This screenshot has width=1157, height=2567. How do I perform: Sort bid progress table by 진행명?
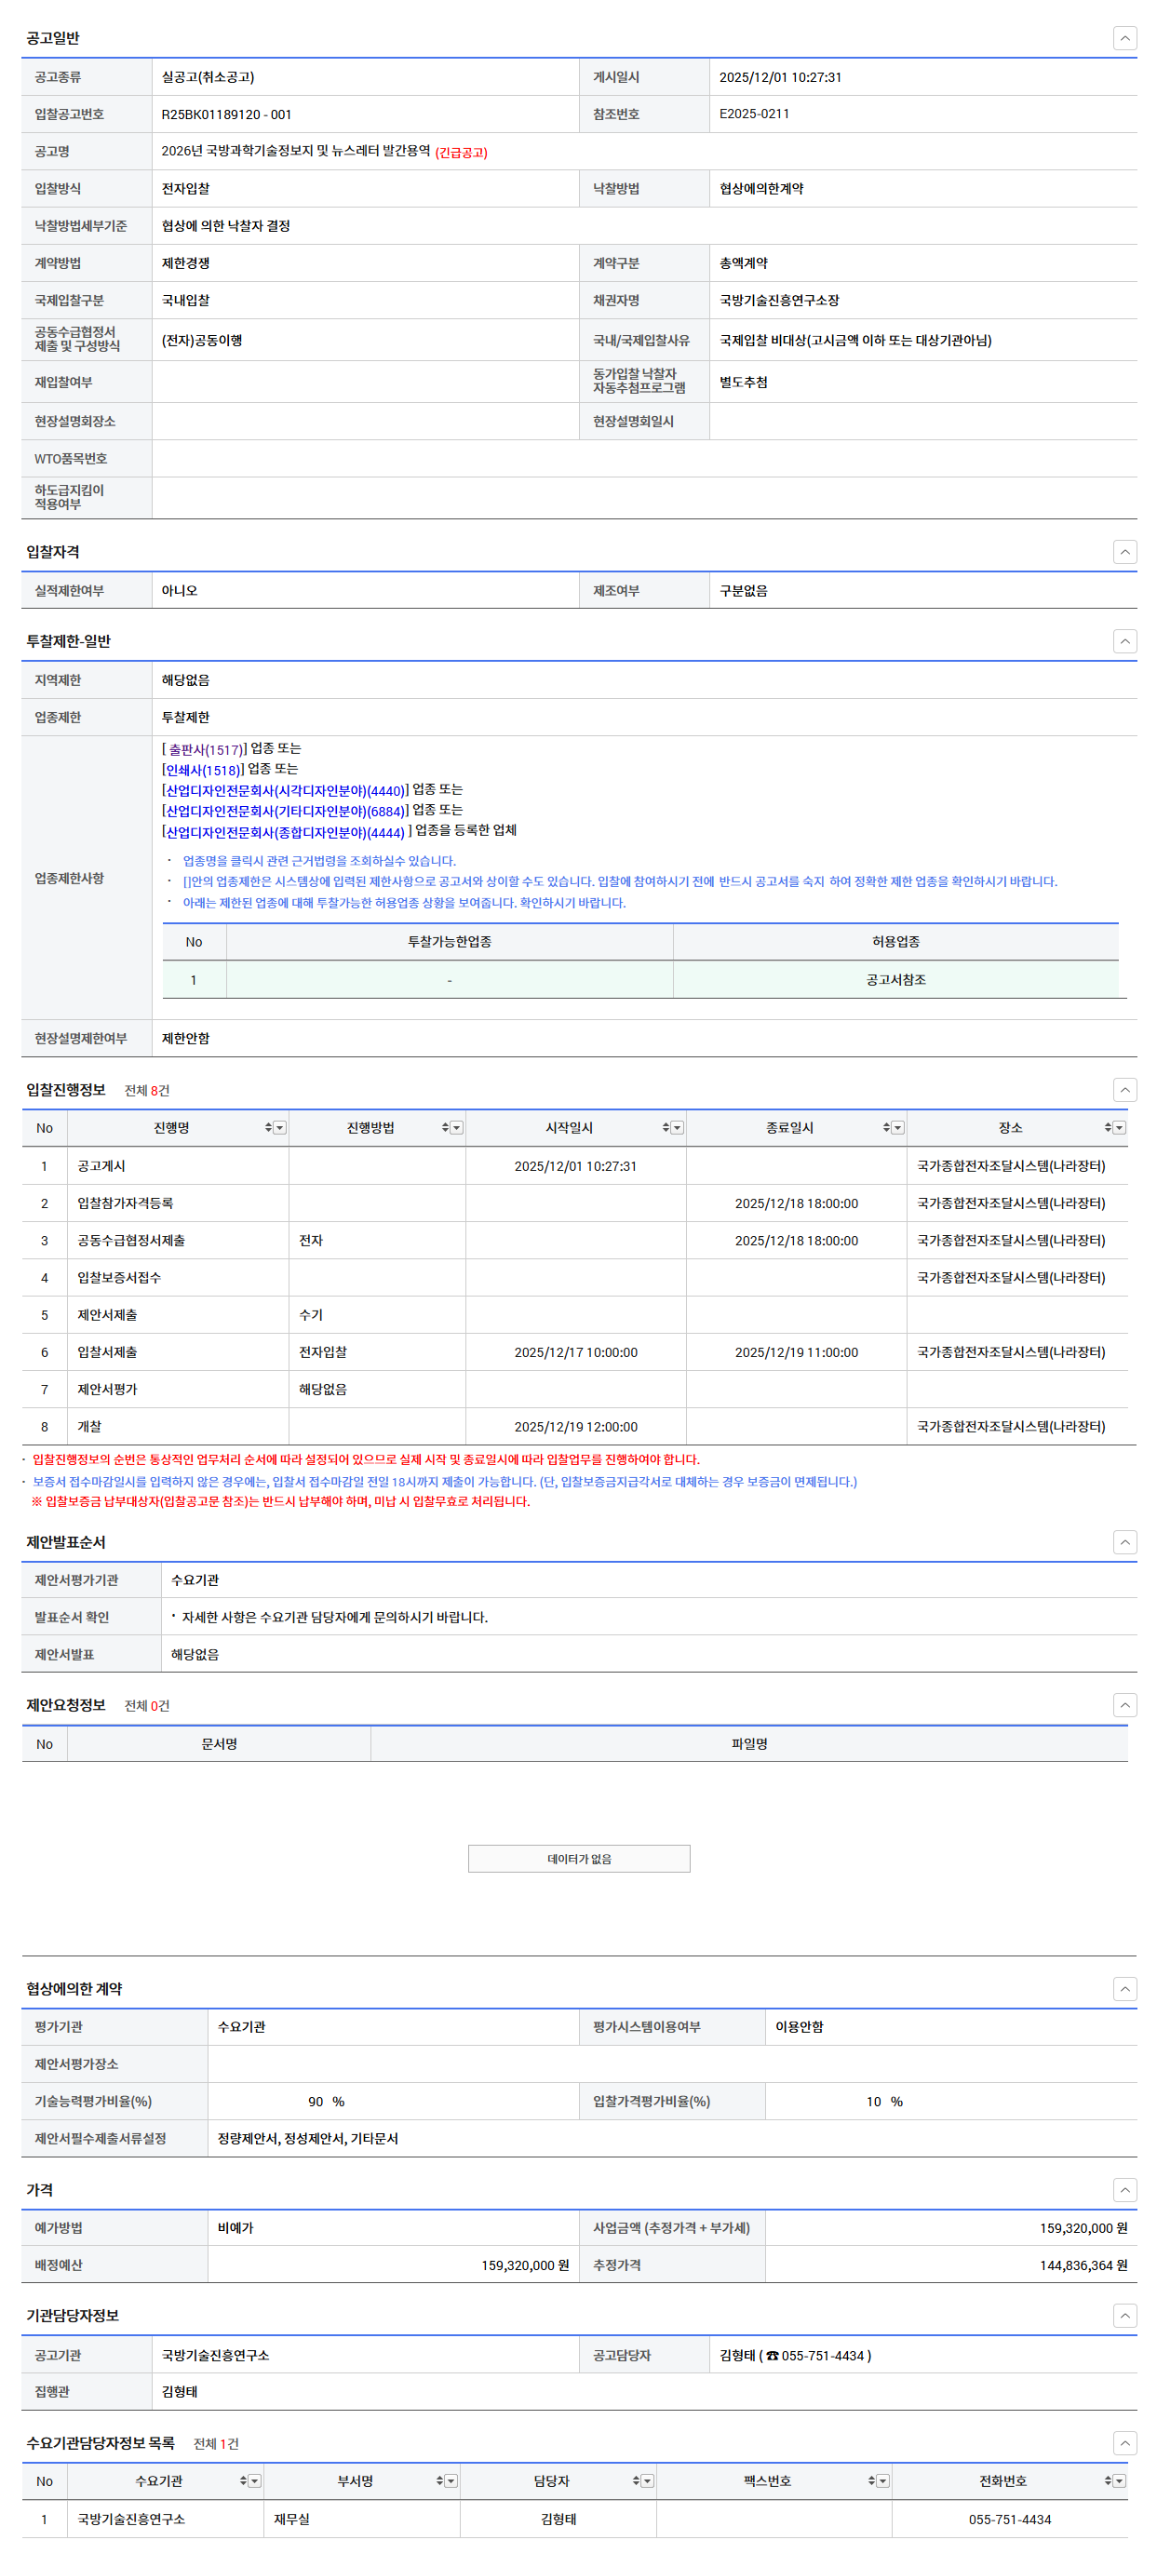pos(268,1127)
